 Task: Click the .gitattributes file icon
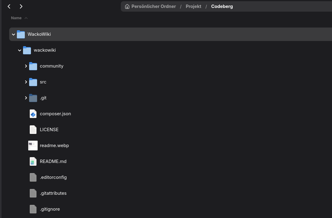tap(33, 193)
